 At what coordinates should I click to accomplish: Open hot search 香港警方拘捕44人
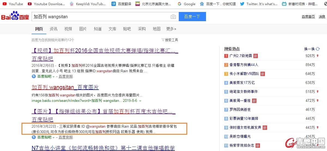pyautogui.click(x=244, y=65)
